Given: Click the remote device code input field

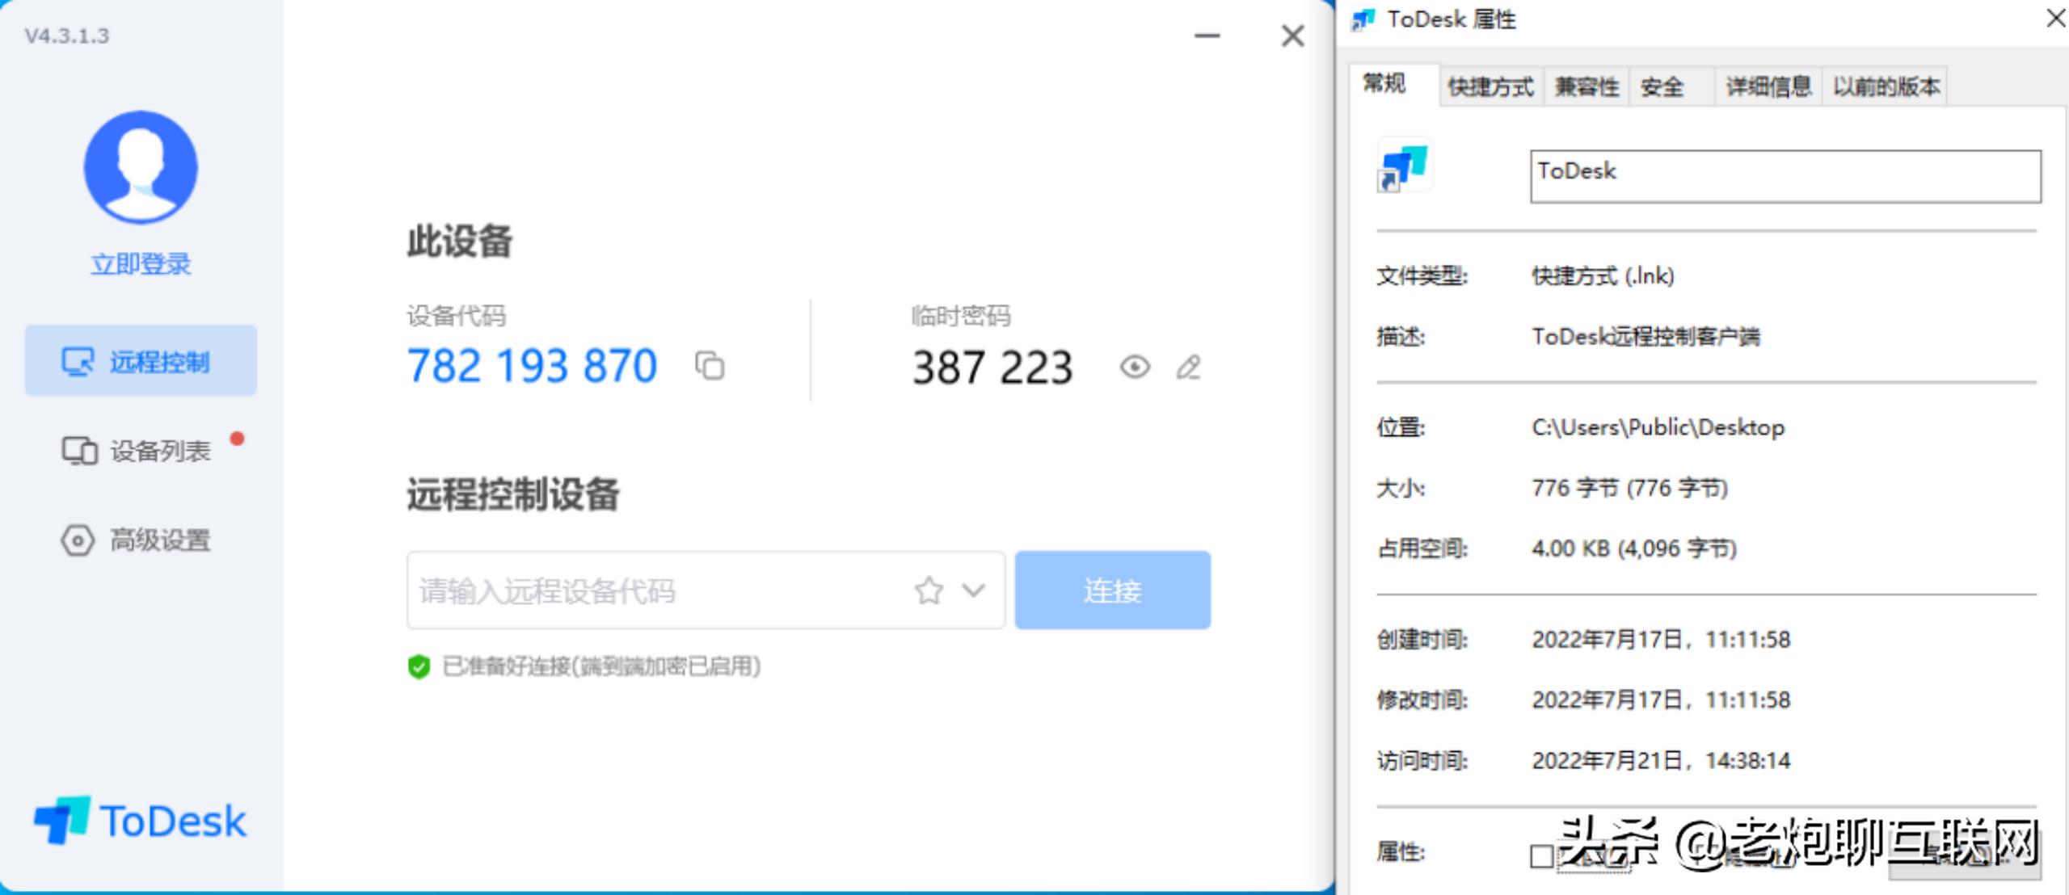Looking at the screenshot, I should [647, 590].
